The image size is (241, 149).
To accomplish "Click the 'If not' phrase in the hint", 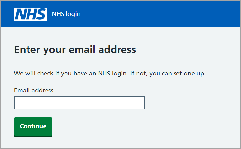I will point(138,74).
